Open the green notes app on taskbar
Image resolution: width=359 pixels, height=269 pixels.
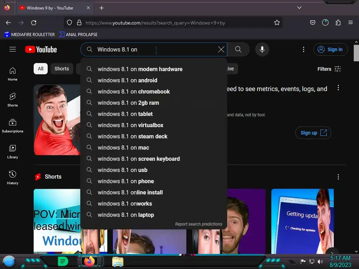63,261
